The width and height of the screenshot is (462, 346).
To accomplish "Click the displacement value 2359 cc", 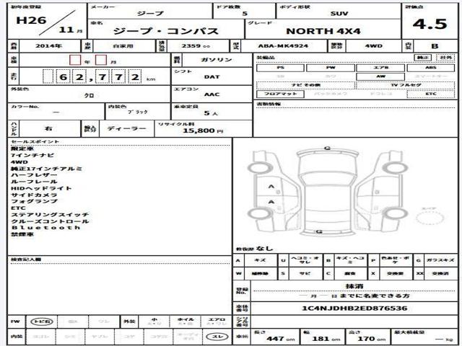I will [x=196, y=46].
